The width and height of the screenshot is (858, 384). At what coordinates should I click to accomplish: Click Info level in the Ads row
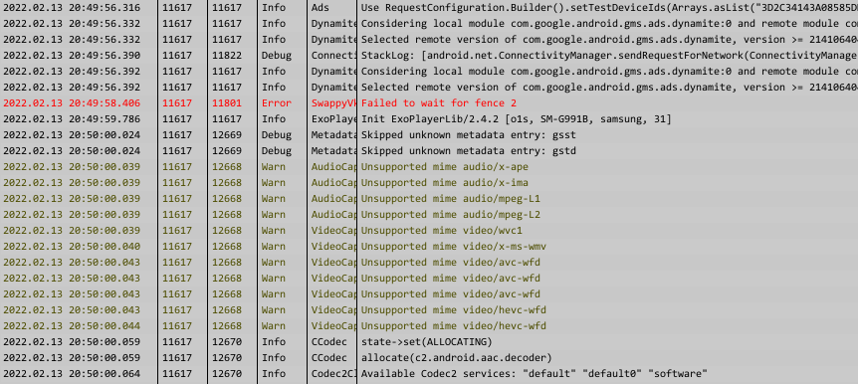[274, 8]
